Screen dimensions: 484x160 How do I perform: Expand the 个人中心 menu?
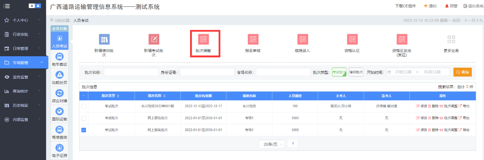[23, 20]
